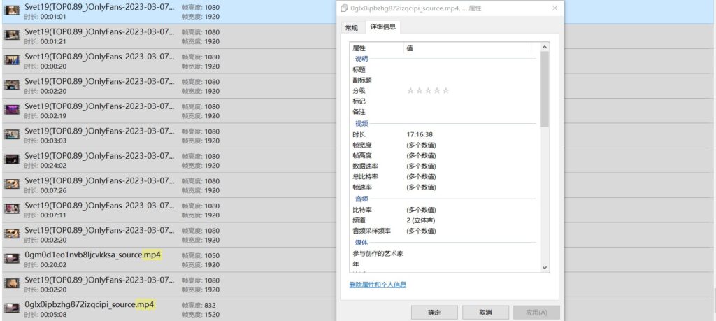The image size is (716, 321).
Task: Set rating to five stars
Action: [x=446, y=91]
